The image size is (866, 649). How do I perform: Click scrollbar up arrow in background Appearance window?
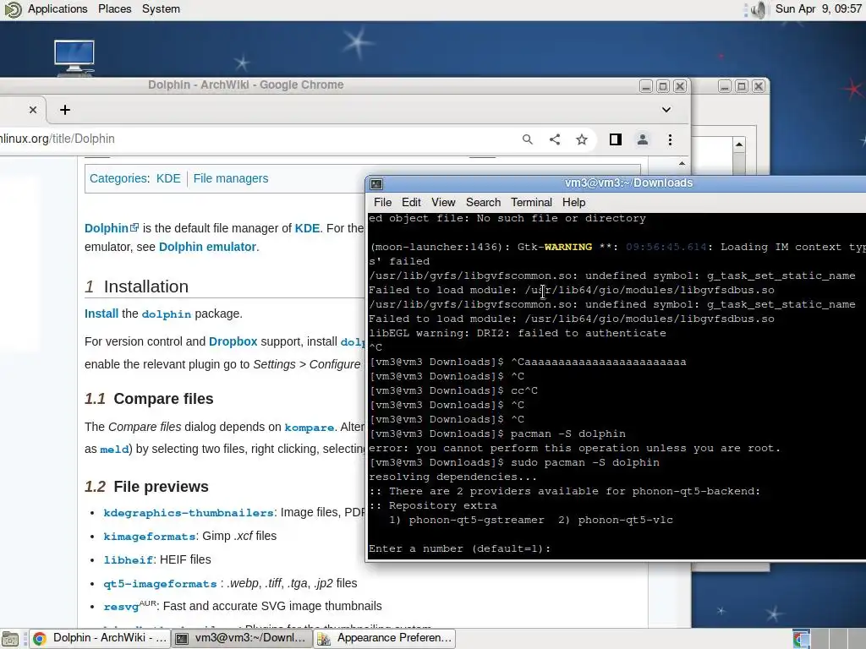[x=739, y=145]
